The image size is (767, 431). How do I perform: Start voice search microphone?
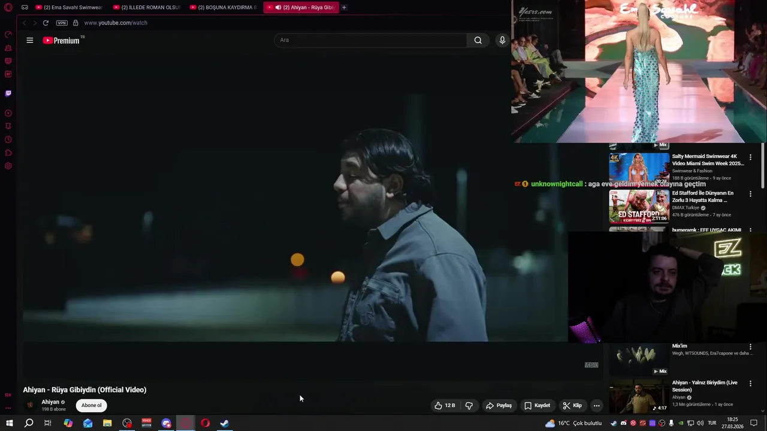[x=502, y=40]
